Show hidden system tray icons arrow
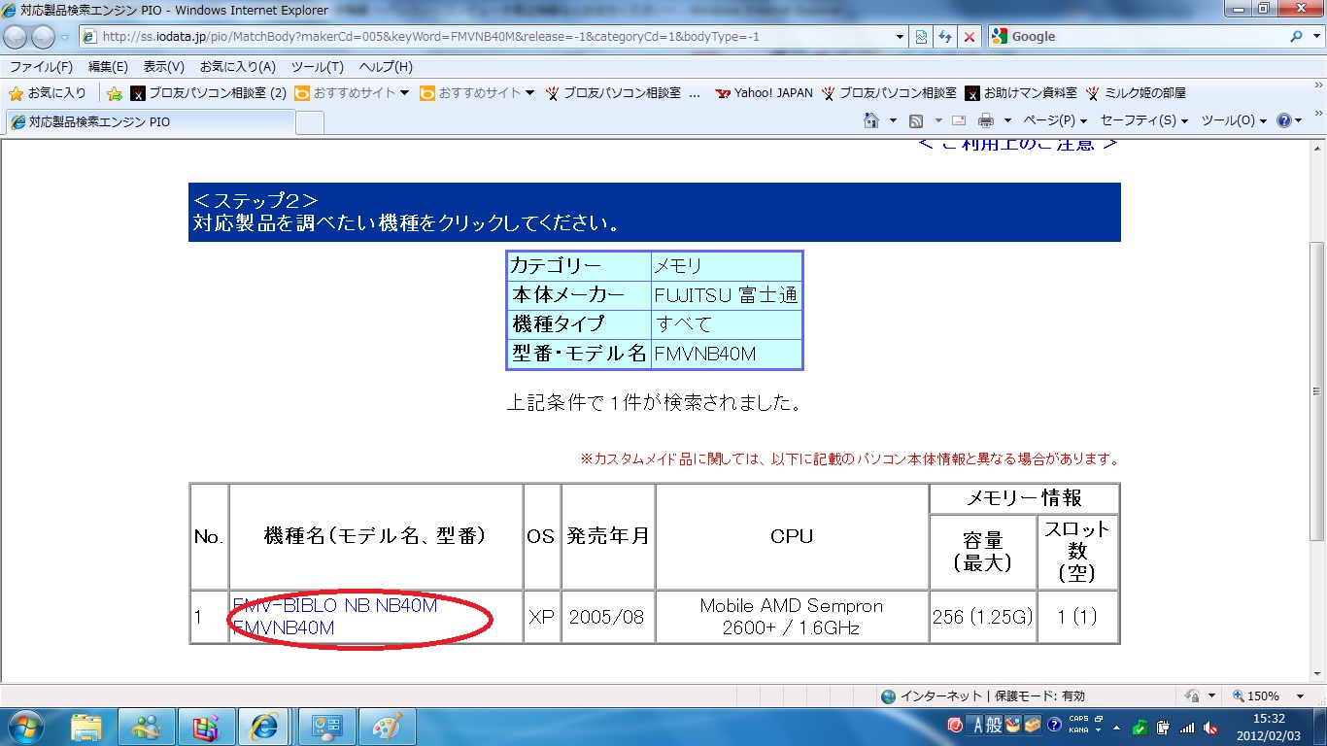The height and width of the screenshot is (746, 1327). tap(1115, 727)
